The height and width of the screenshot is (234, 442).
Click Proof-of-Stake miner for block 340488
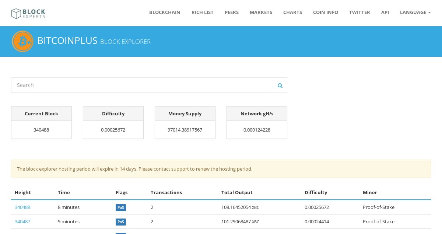pyautogui.click(x=379, y=207)
